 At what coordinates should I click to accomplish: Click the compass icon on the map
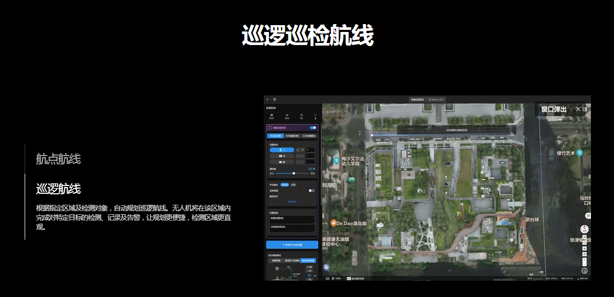[x=584, y=229]
